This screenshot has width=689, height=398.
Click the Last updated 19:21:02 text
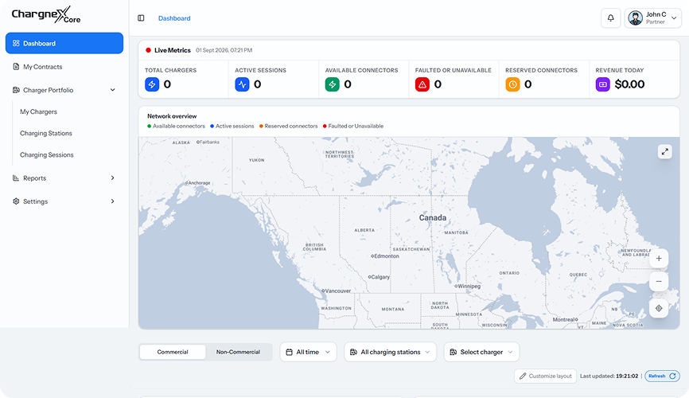point(609,376)
